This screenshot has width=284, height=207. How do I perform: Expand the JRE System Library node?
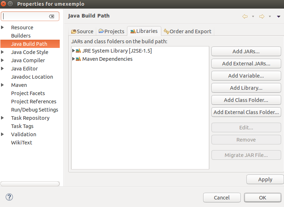[73, 51]
